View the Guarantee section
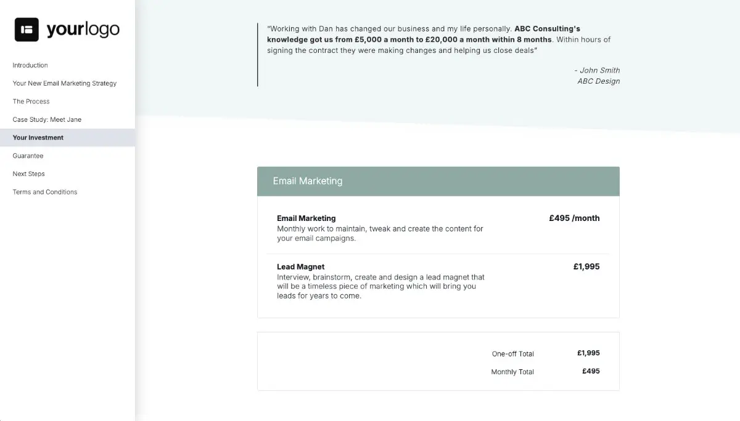Image resolution: width=740 pixels, height=421 pixels. (27, 156)
